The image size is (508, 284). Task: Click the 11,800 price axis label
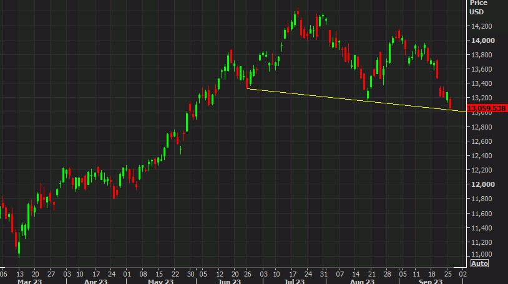tap(481, 199)
